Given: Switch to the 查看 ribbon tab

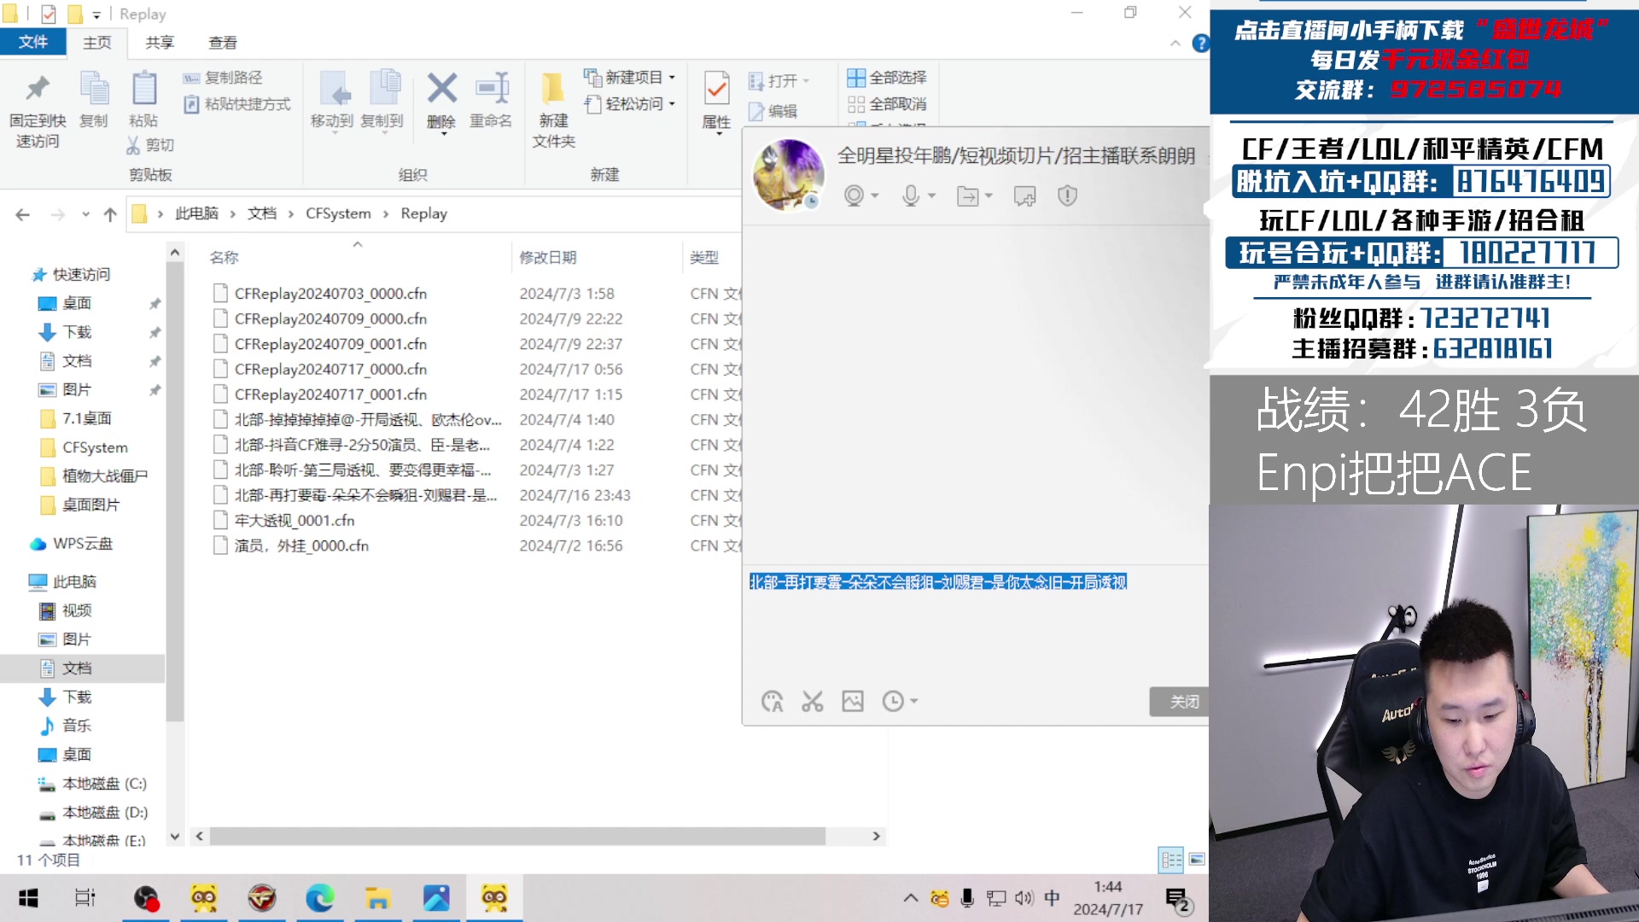Looking at the screenshot, I should tap(221, 42).
